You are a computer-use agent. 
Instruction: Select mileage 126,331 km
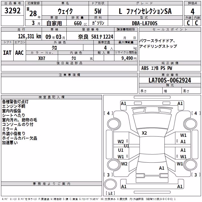[x=30, y=36]
